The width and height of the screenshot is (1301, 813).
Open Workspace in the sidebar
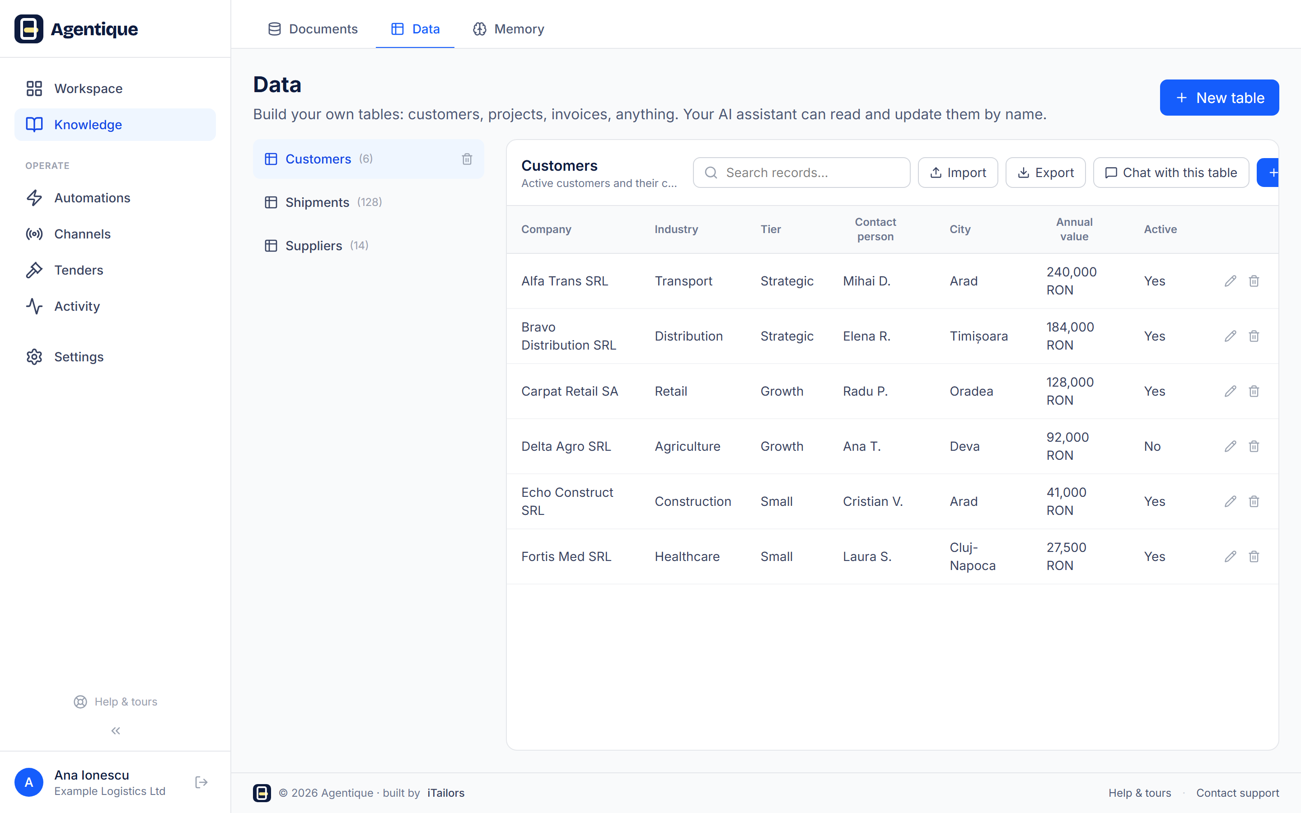(115, 89)
